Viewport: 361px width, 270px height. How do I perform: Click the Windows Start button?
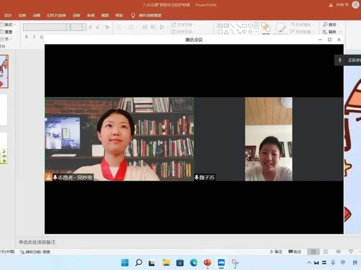[125, 262]
